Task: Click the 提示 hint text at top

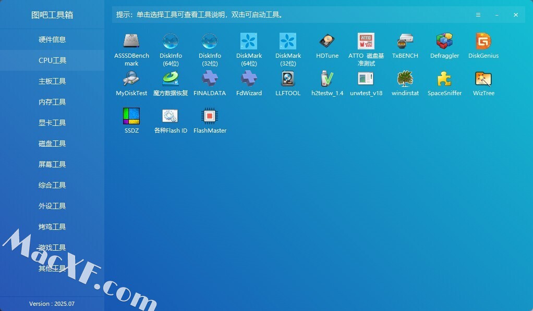Action: click(200, 15)
